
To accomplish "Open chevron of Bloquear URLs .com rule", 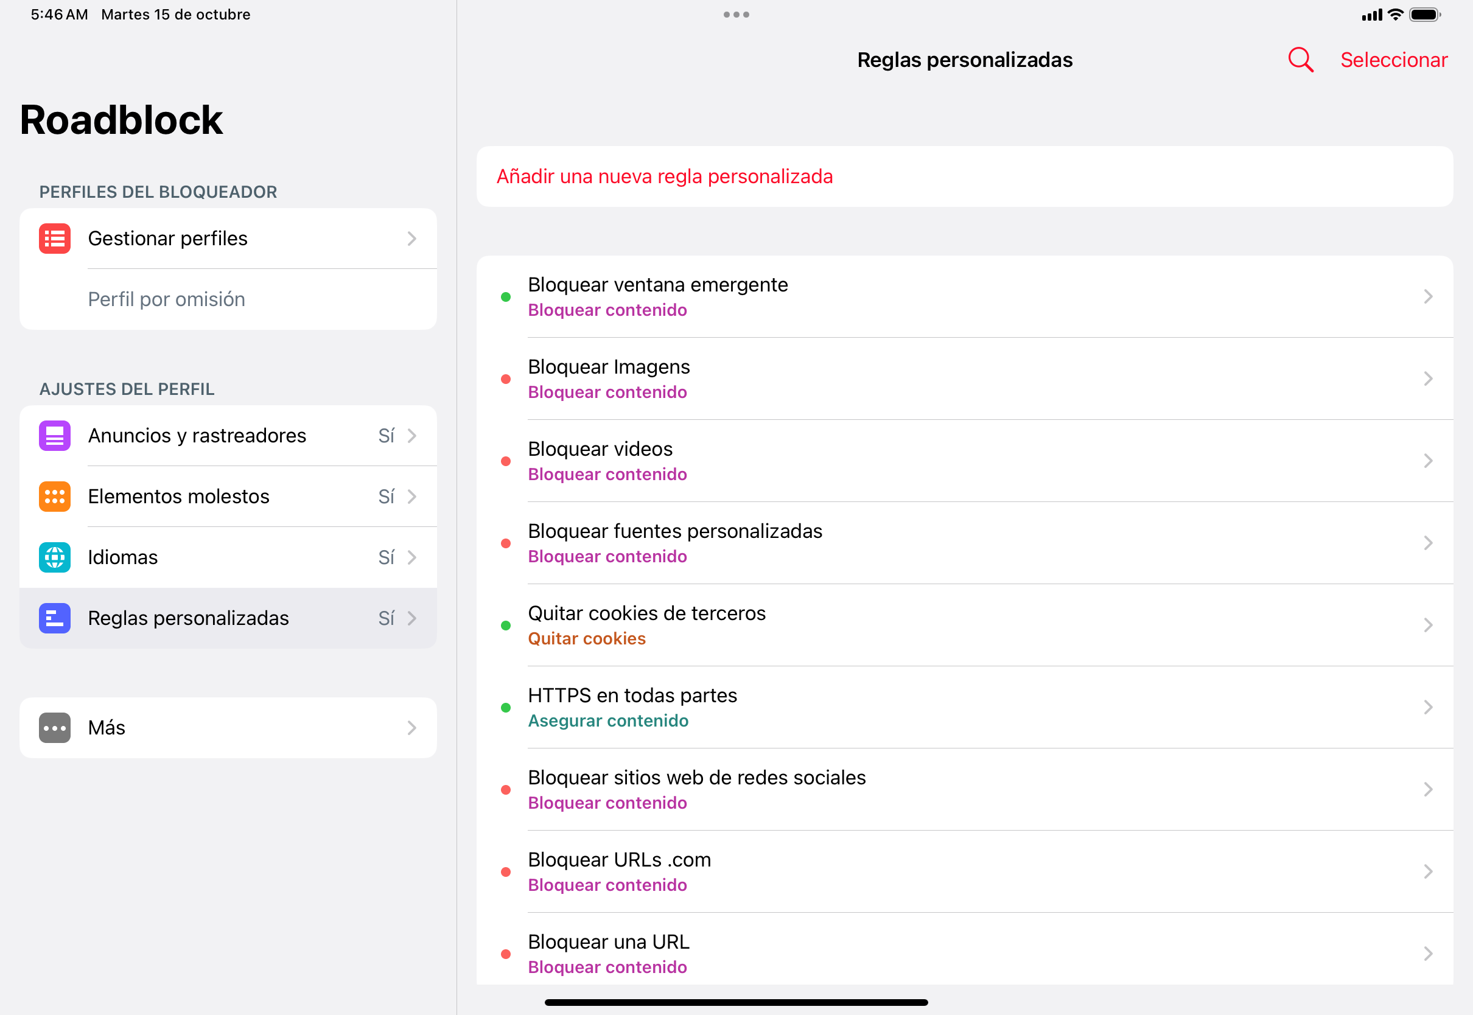I will click(1428, 871).
